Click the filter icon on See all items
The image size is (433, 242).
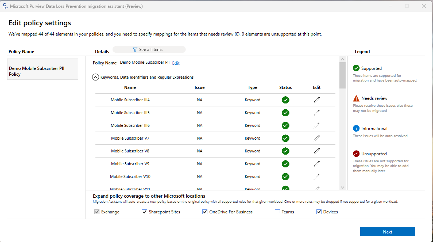tap(135, 49)
